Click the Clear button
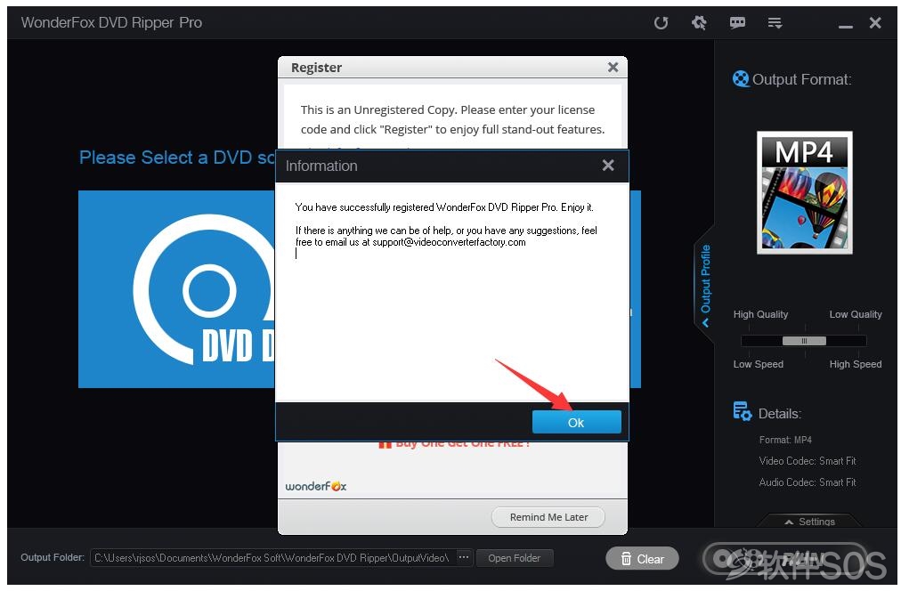Image resolution: width=901 pixels, height=591 pixels. (x=642, y=558)
